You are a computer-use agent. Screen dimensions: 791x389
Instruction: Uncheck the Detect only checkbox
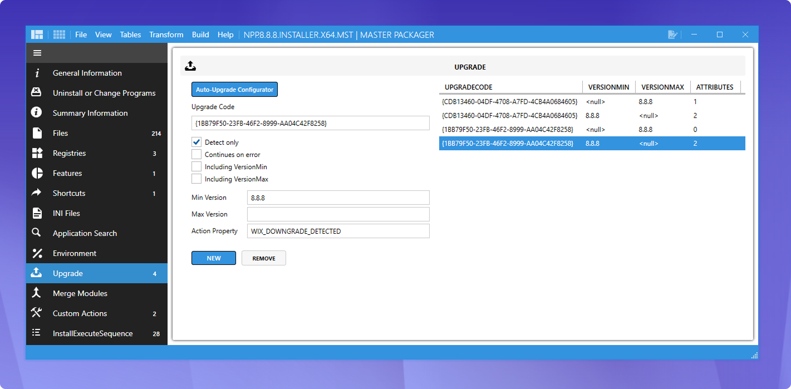pos(196,142)
